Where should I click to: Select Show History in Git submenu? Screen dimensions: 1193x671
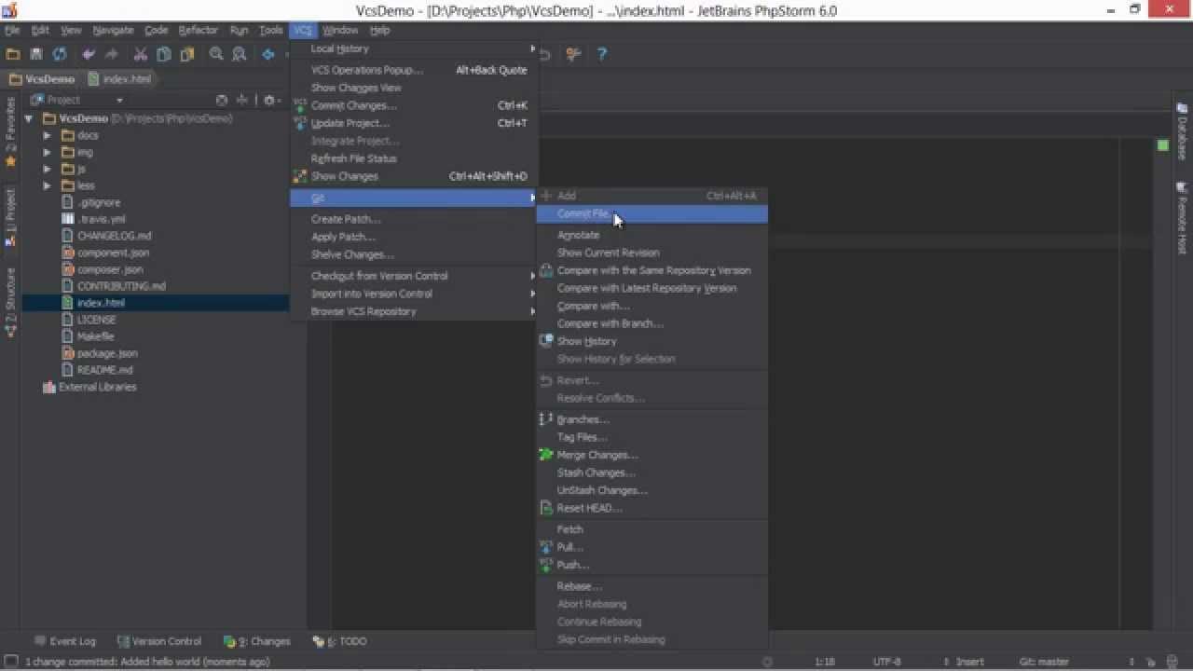pyautogui.click(x=651, y=341)
